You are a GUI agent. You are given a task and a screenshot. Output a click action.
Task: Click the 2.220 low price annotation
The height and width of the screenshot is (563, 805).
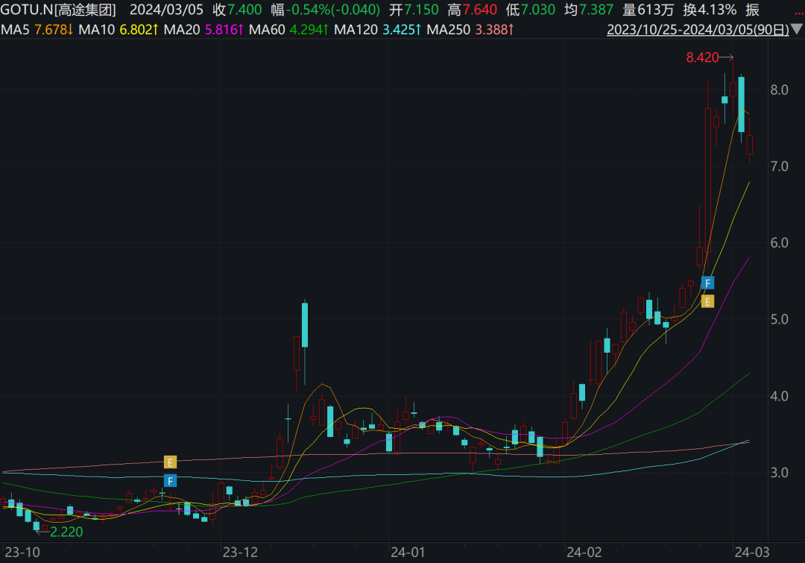coord(66,532)
